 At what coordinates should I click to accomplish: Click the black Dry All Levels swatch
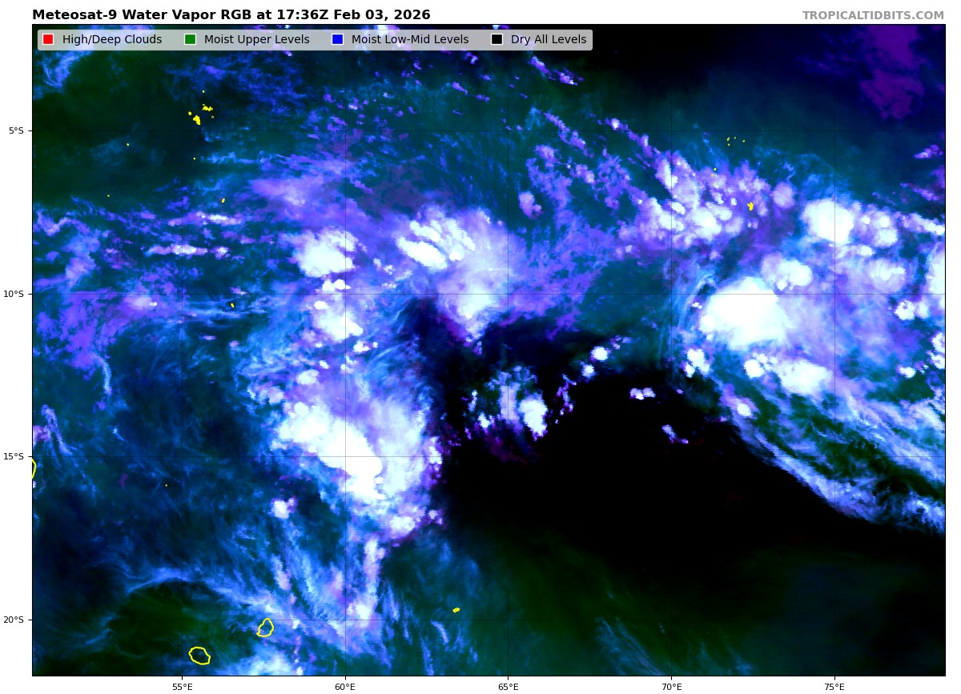[x=497, y=40]
